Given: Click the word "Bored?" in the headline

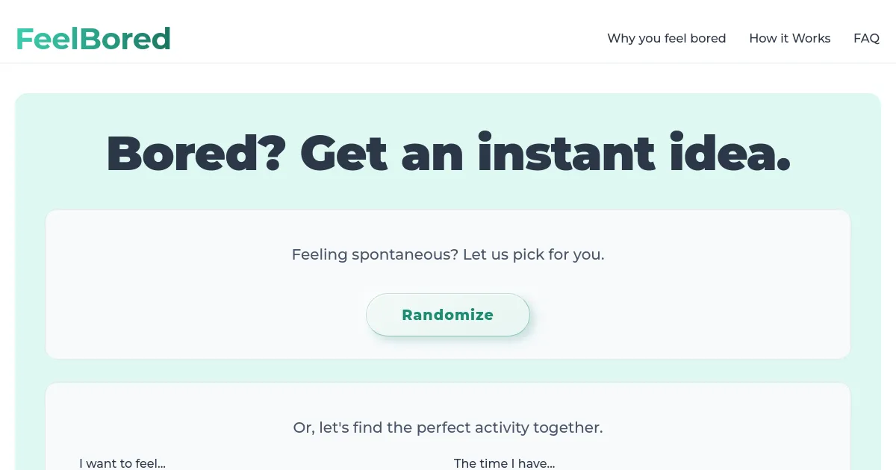Looking at the screenshot, I should click(196, 153).
